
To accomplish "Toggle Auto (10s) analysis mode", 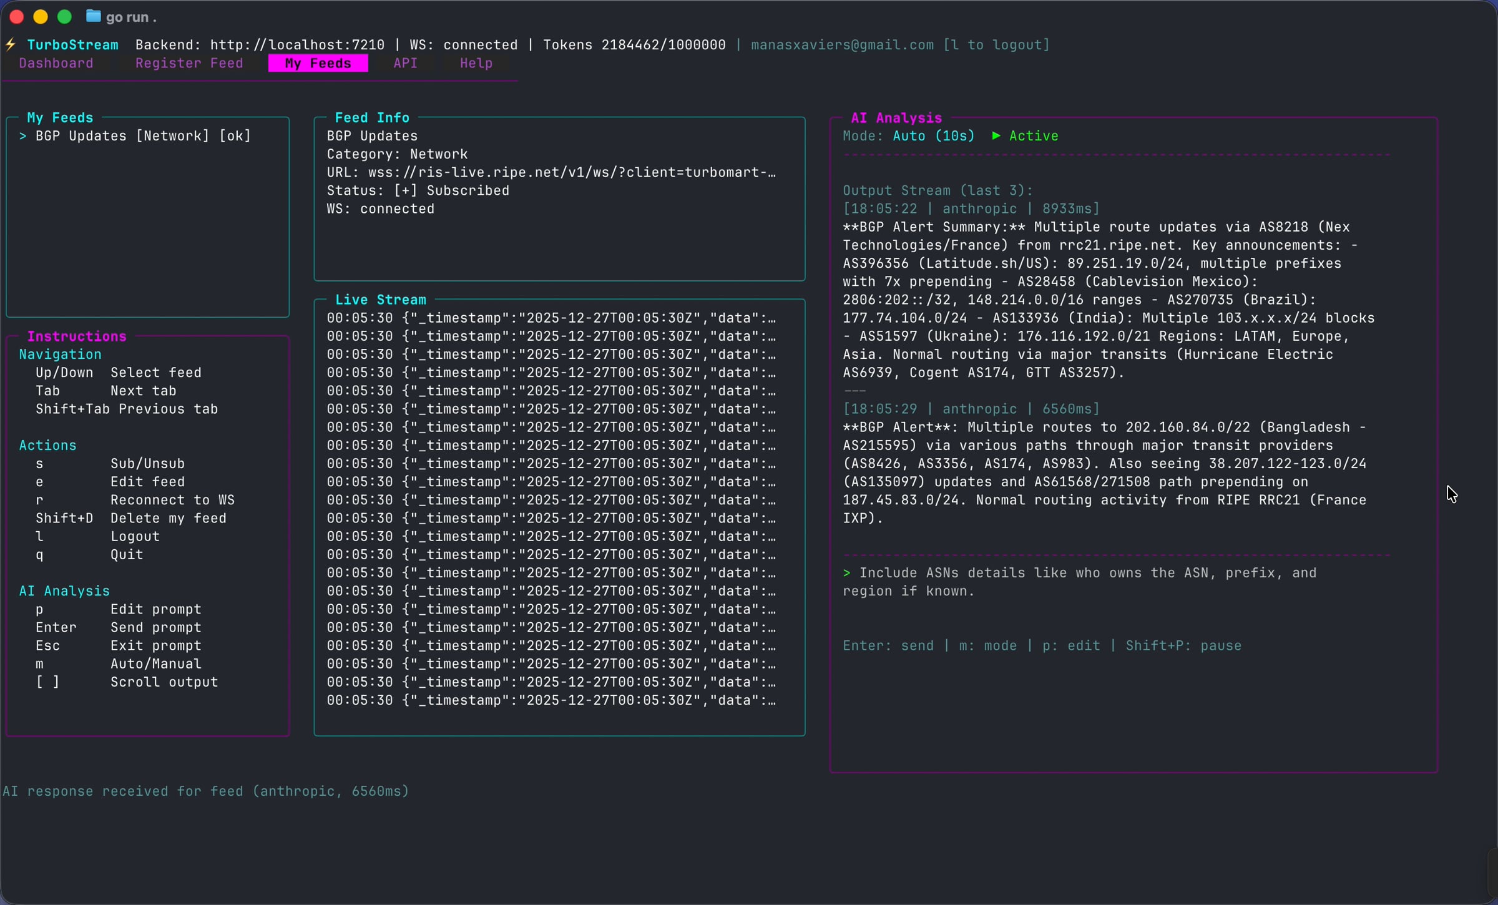I will tap(933, 136).
